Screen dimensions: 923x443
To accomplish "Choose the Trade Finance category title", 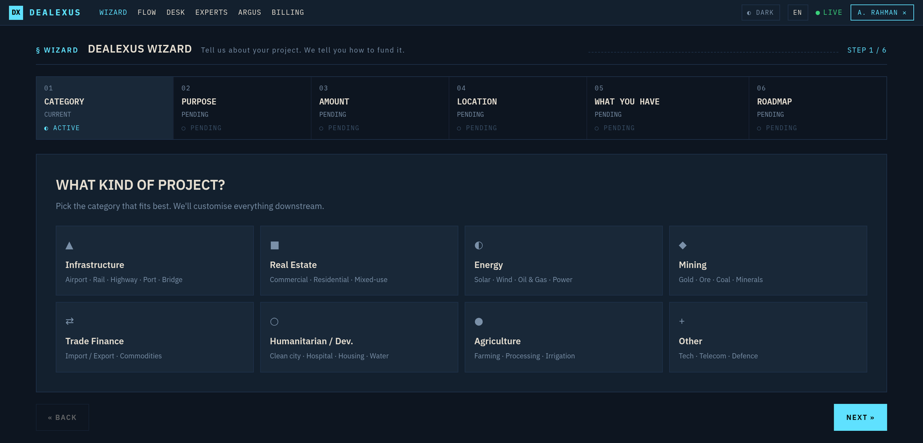I will 95,341.
